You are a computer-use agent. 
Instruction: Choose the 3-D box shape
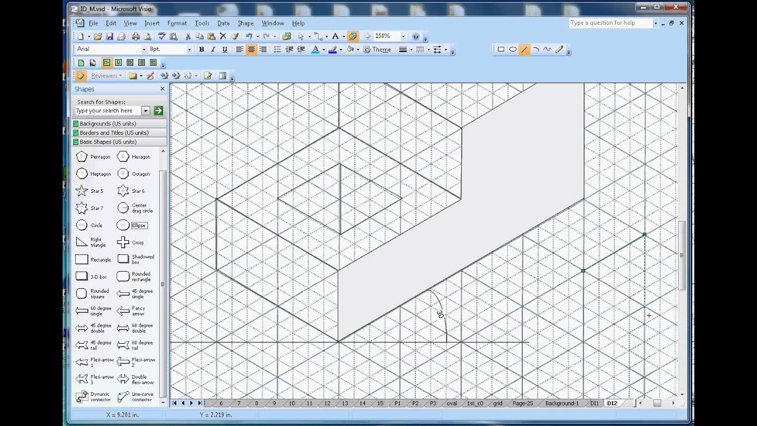click(92, 276)
